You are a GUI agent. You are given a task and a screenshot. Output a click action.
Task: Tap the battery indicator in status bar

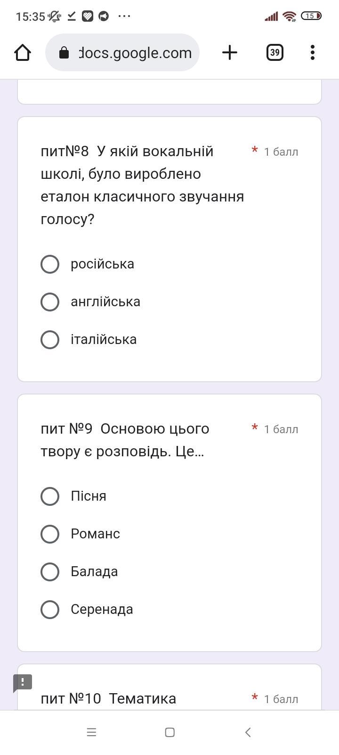[311, 16]
